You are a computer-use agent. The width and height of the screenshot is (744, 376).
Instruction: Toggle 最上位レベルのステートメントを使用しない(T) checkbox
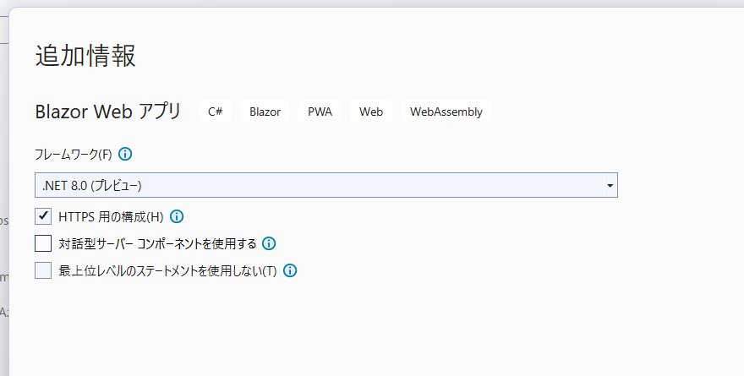pos(43,270)
